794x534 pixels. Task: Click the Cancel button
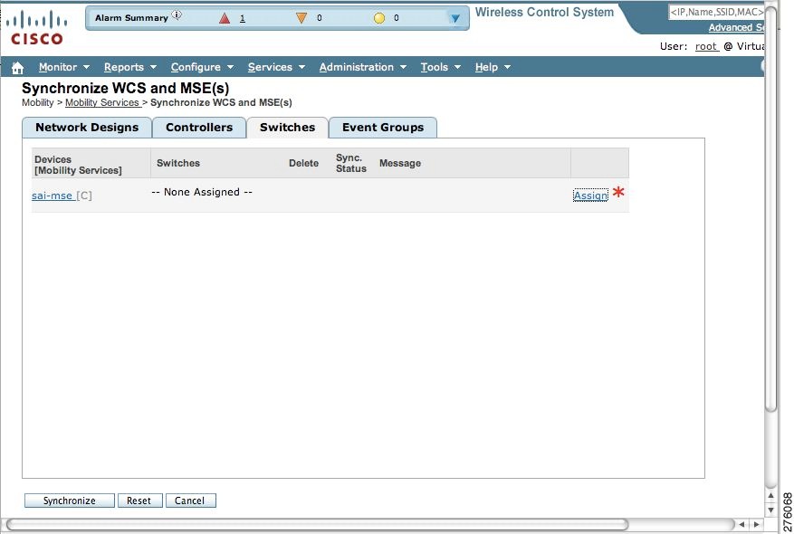191,501
